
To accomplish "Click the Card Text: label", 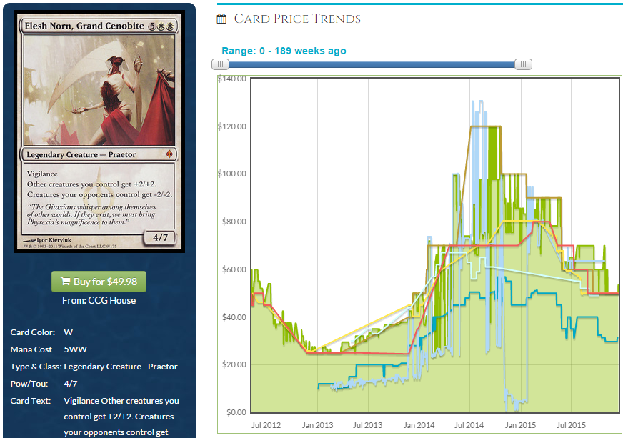I will [x=31, y=401].
